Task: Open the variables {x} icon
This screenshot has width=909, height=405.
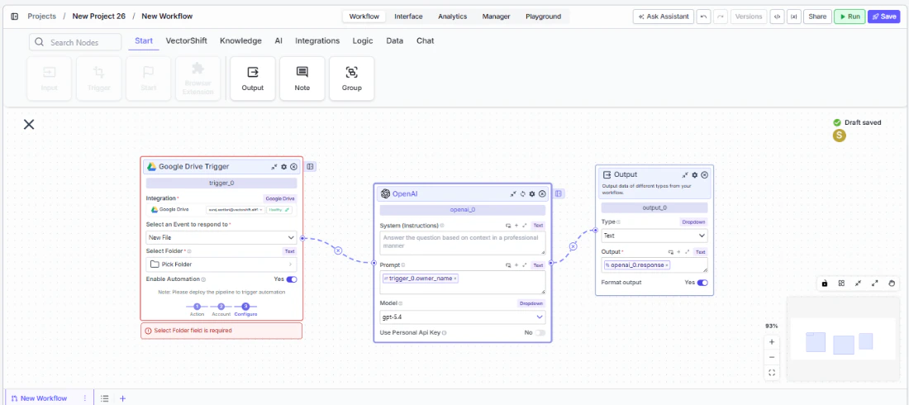Action: point(793,17)
